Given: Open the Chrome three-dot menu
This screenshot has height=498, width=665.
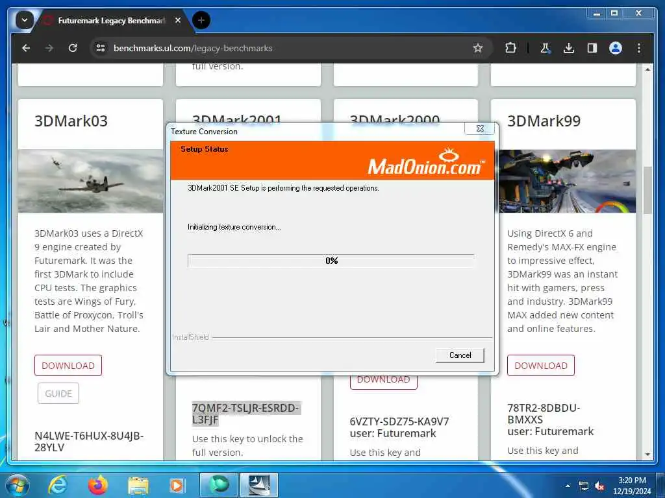Looking at the screenshot, I should pos(639,48).
